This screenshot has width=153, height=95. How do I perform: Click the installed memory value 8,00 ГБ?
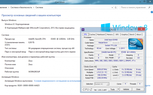[31, 42]
